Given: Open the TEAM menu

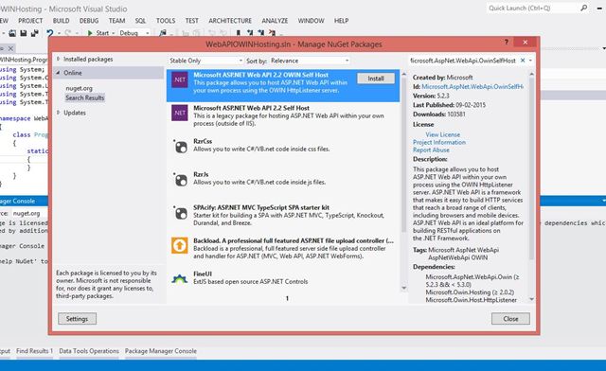Looking at the screenshot, I should [116, 21].
